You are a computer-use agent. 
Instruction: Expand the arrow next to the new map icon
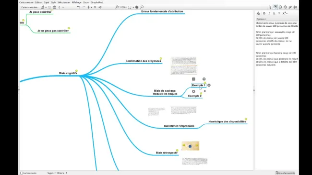(46, 7)
